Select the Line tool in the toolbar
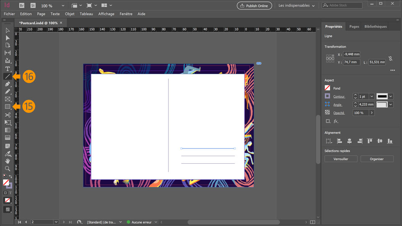 coord(8,77)
